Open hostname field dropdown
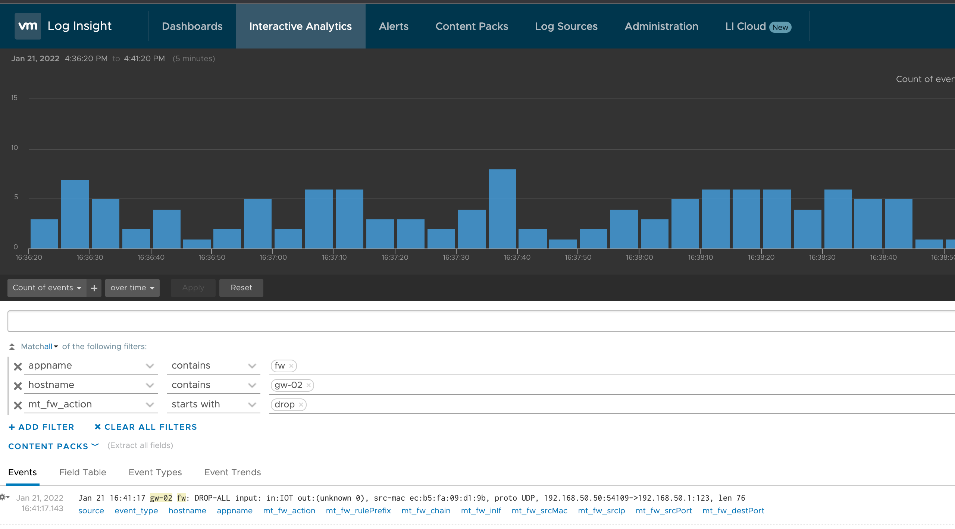This screenshot has width=955, height=529. (91, 385)
